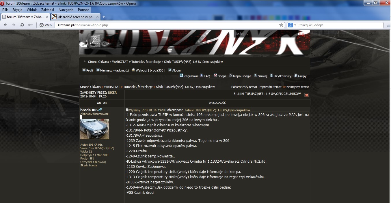Click the red X icon in topic header
Screen dimensions: 391x203
point(307,95)
